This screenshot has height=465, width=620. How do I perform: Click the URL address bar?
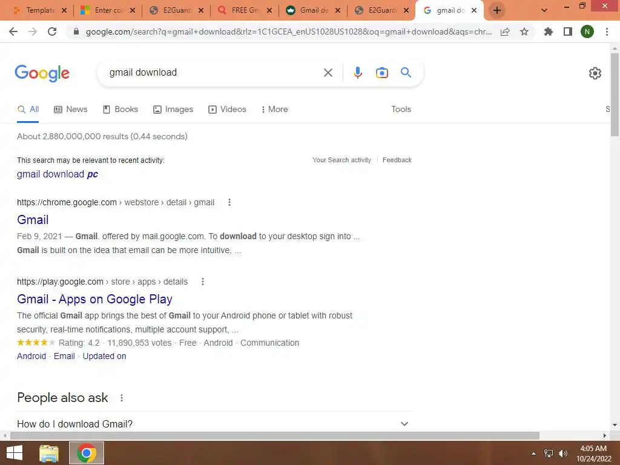click(x=289, y=31)
